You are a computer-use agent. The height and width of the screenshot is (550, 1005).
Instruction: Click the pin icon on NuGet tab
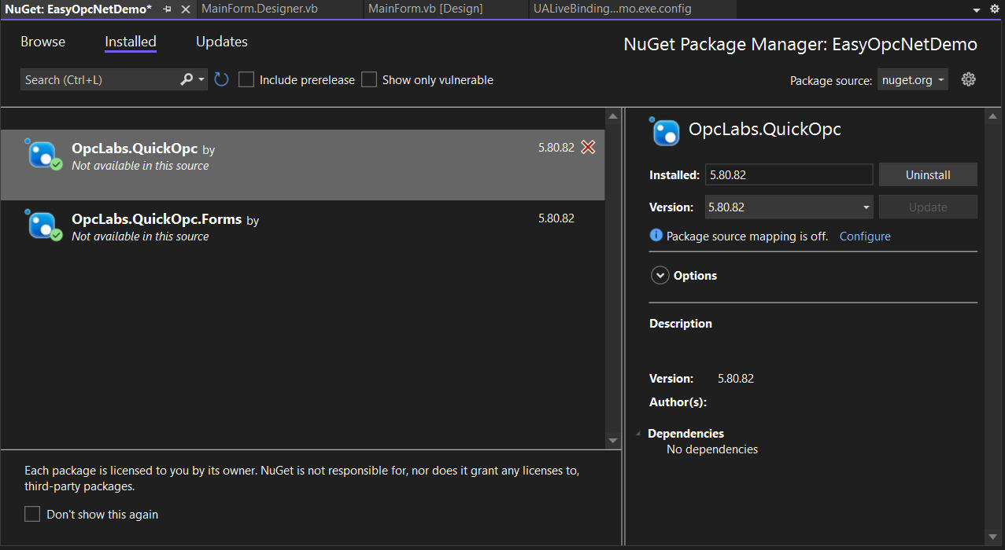[167, 9]
